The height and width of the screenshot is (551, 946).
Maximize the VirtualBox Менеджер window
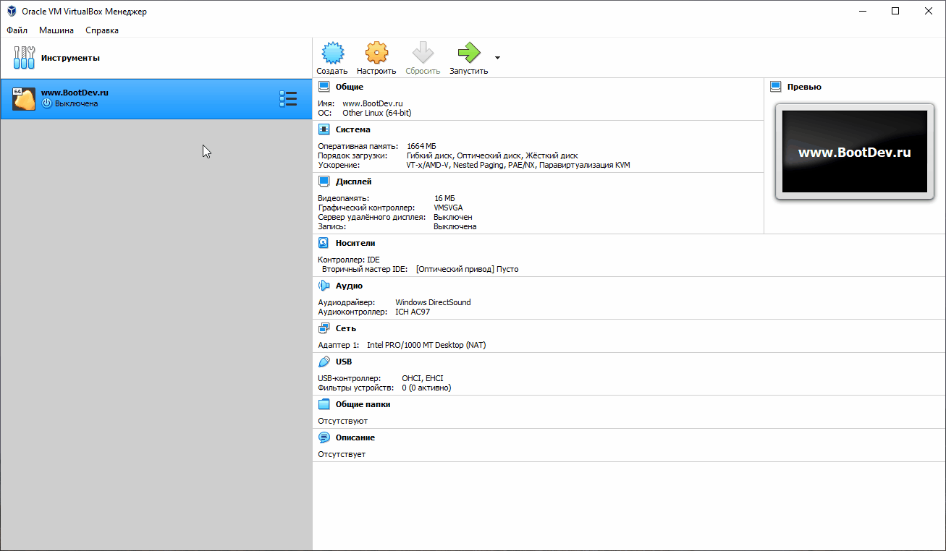pos(895,11)
